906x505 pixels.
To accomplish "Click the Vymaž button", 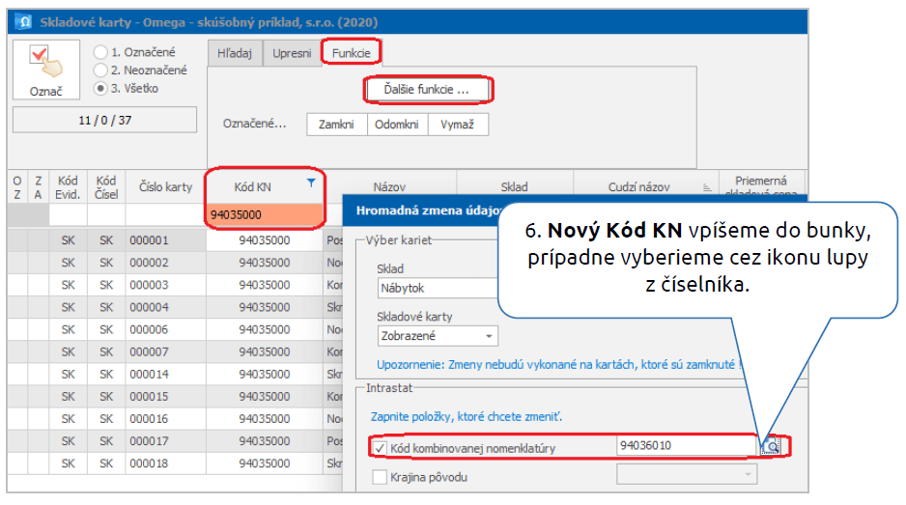I will click(x=459, y=125).
